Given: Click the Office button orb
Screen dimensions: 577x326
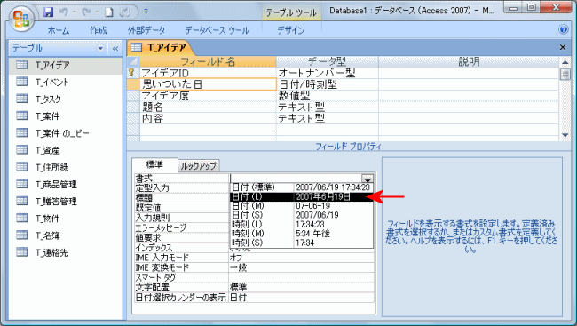Looking at the screenshot, I should point(21,18).
